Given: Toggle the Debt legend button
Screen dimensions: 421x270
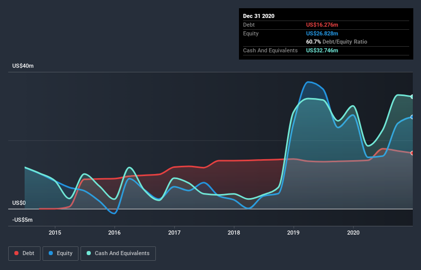Looking at the screenshot, I should 24,254.
